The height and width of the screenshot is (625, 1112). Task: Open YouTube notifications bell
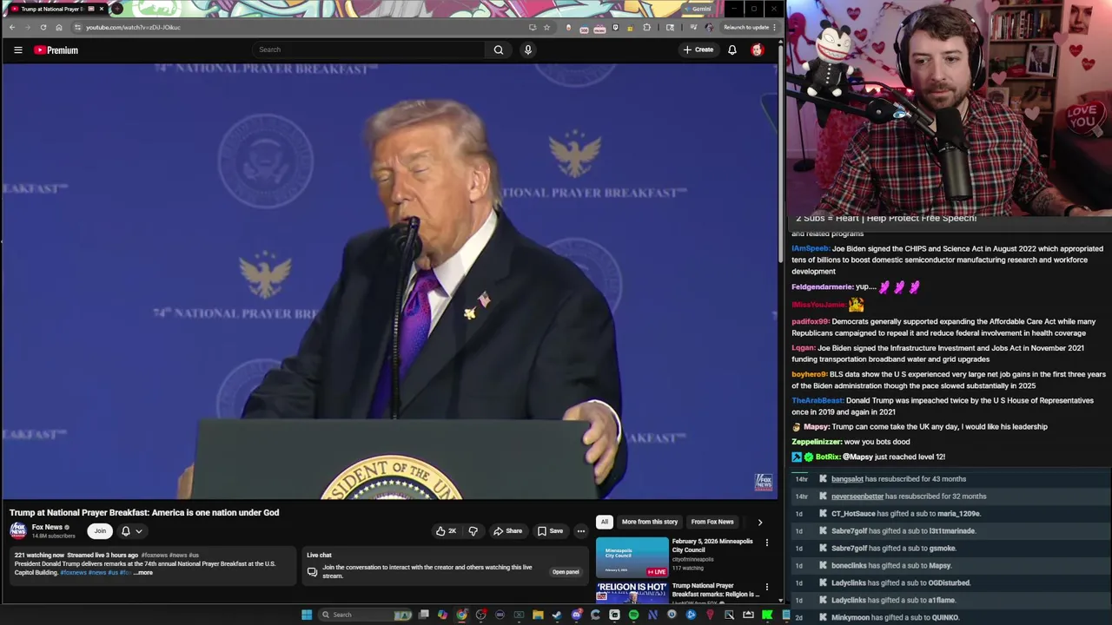click(732, 49)
